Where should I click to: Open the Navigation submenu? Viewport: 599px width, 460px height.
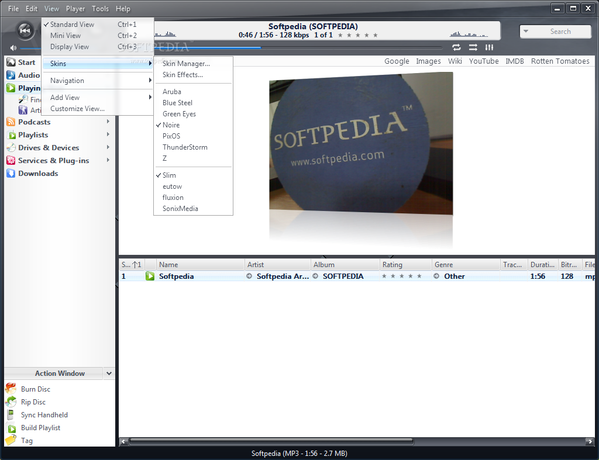click(x=98, y=81)
